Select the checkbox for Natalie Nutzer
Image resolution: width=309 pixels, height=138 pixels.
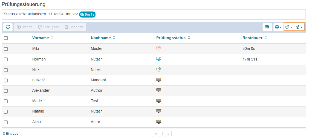point(6,112)
